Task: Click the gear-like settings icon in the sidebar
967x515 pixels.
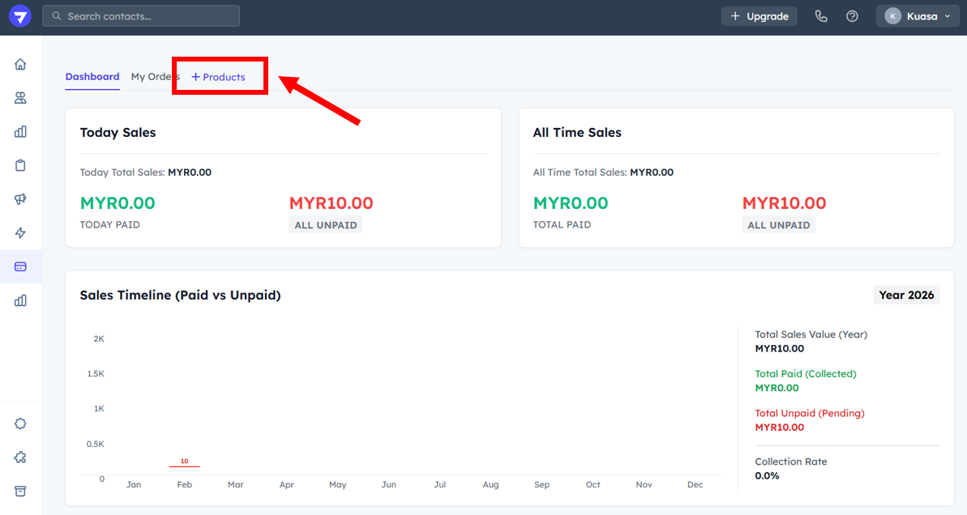Action: tap(20, 423)
